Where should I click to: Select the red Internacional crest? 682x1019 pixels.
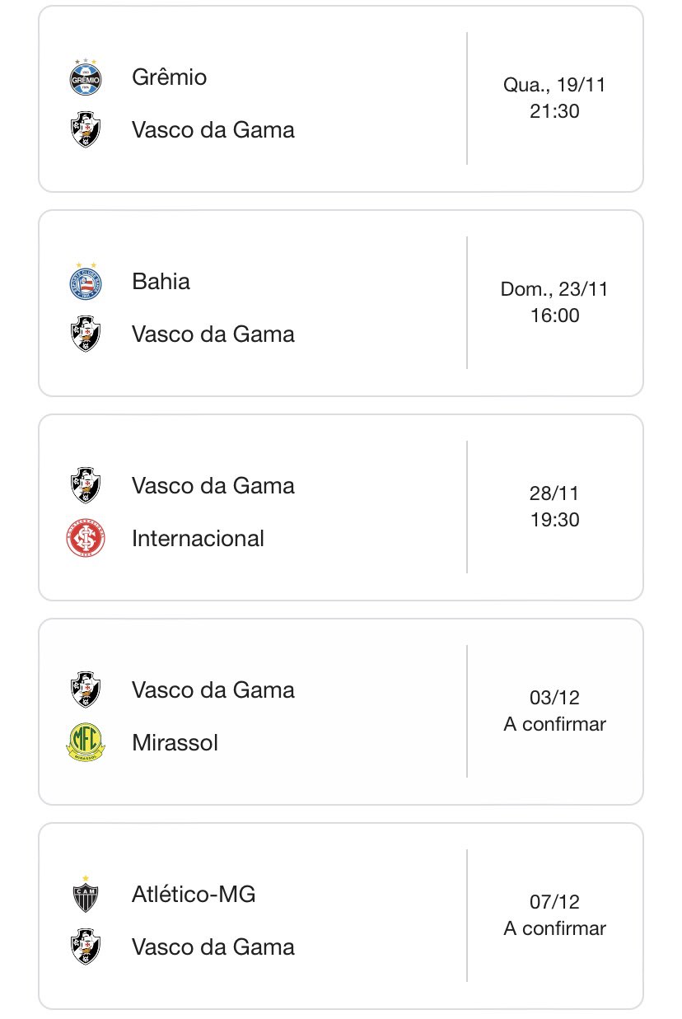pyautogui.click(x=85, y=539)
